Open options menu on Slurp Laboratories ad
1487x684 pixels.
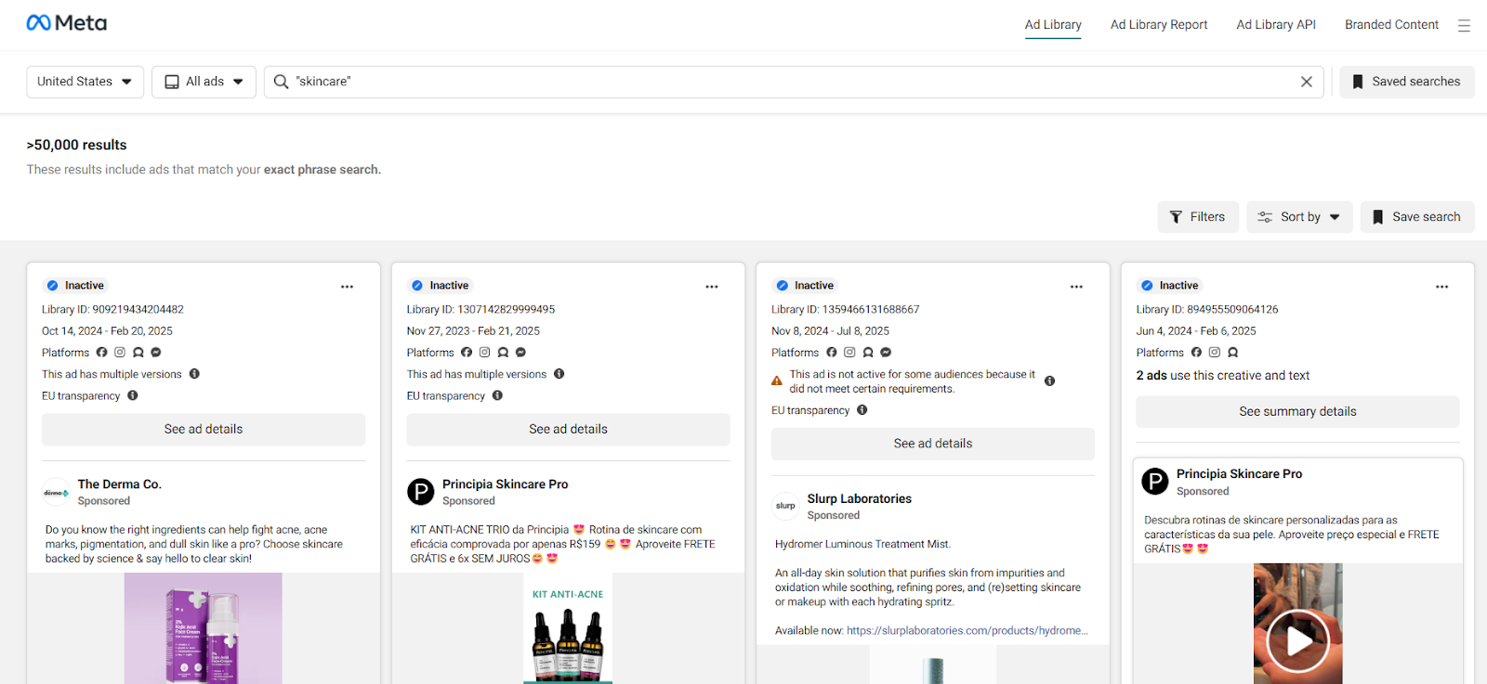(1076, 287)
